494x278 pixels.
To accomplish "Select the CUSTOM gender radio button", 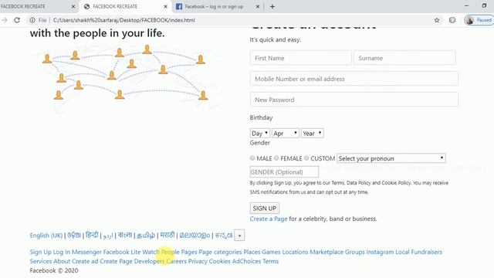I will pyautogui.click(x=306, y=158).
